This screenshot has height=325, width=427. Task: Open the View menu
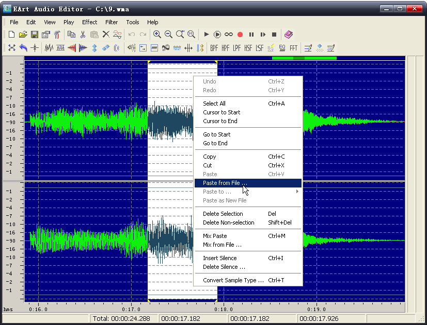[50, 22]
